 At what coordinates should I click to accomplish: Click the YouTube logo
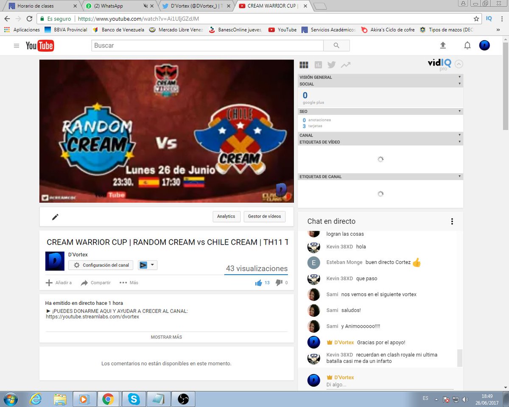pyautogui.click(x=39, y=46)
